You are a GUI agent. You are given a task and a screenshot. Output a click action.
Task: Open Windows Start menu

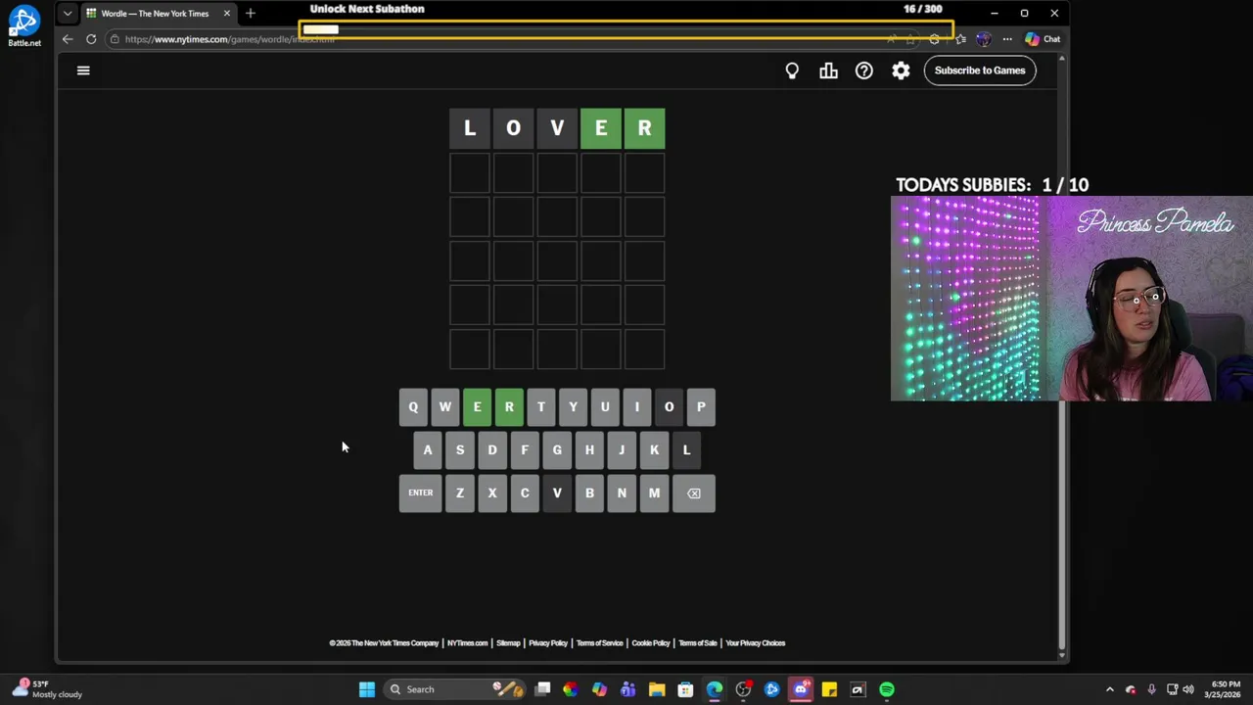[366, 689]
